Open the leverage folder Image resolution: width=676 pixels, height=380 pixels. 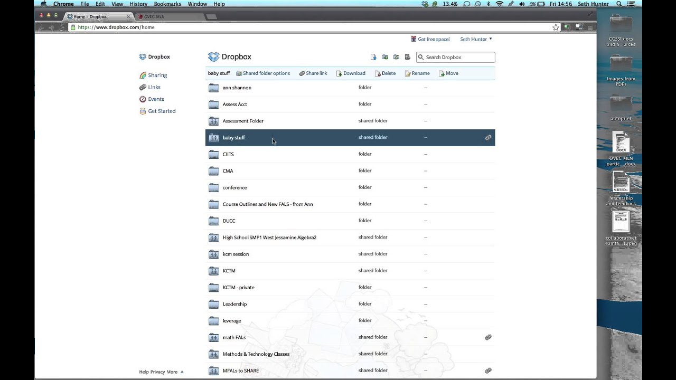click(x=231, y=321)
